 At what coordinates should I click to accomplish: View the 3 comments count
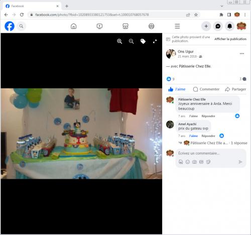(x=242, y=79)
